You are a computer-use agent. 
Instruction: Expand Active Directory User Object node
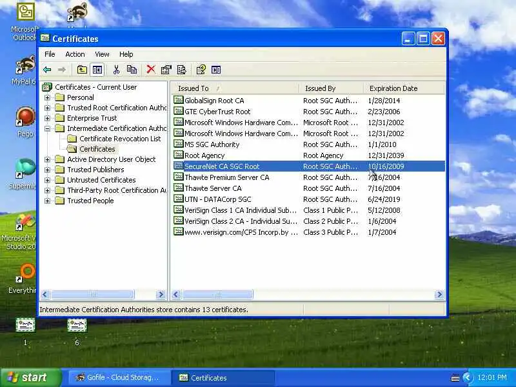tap(47, 159)
